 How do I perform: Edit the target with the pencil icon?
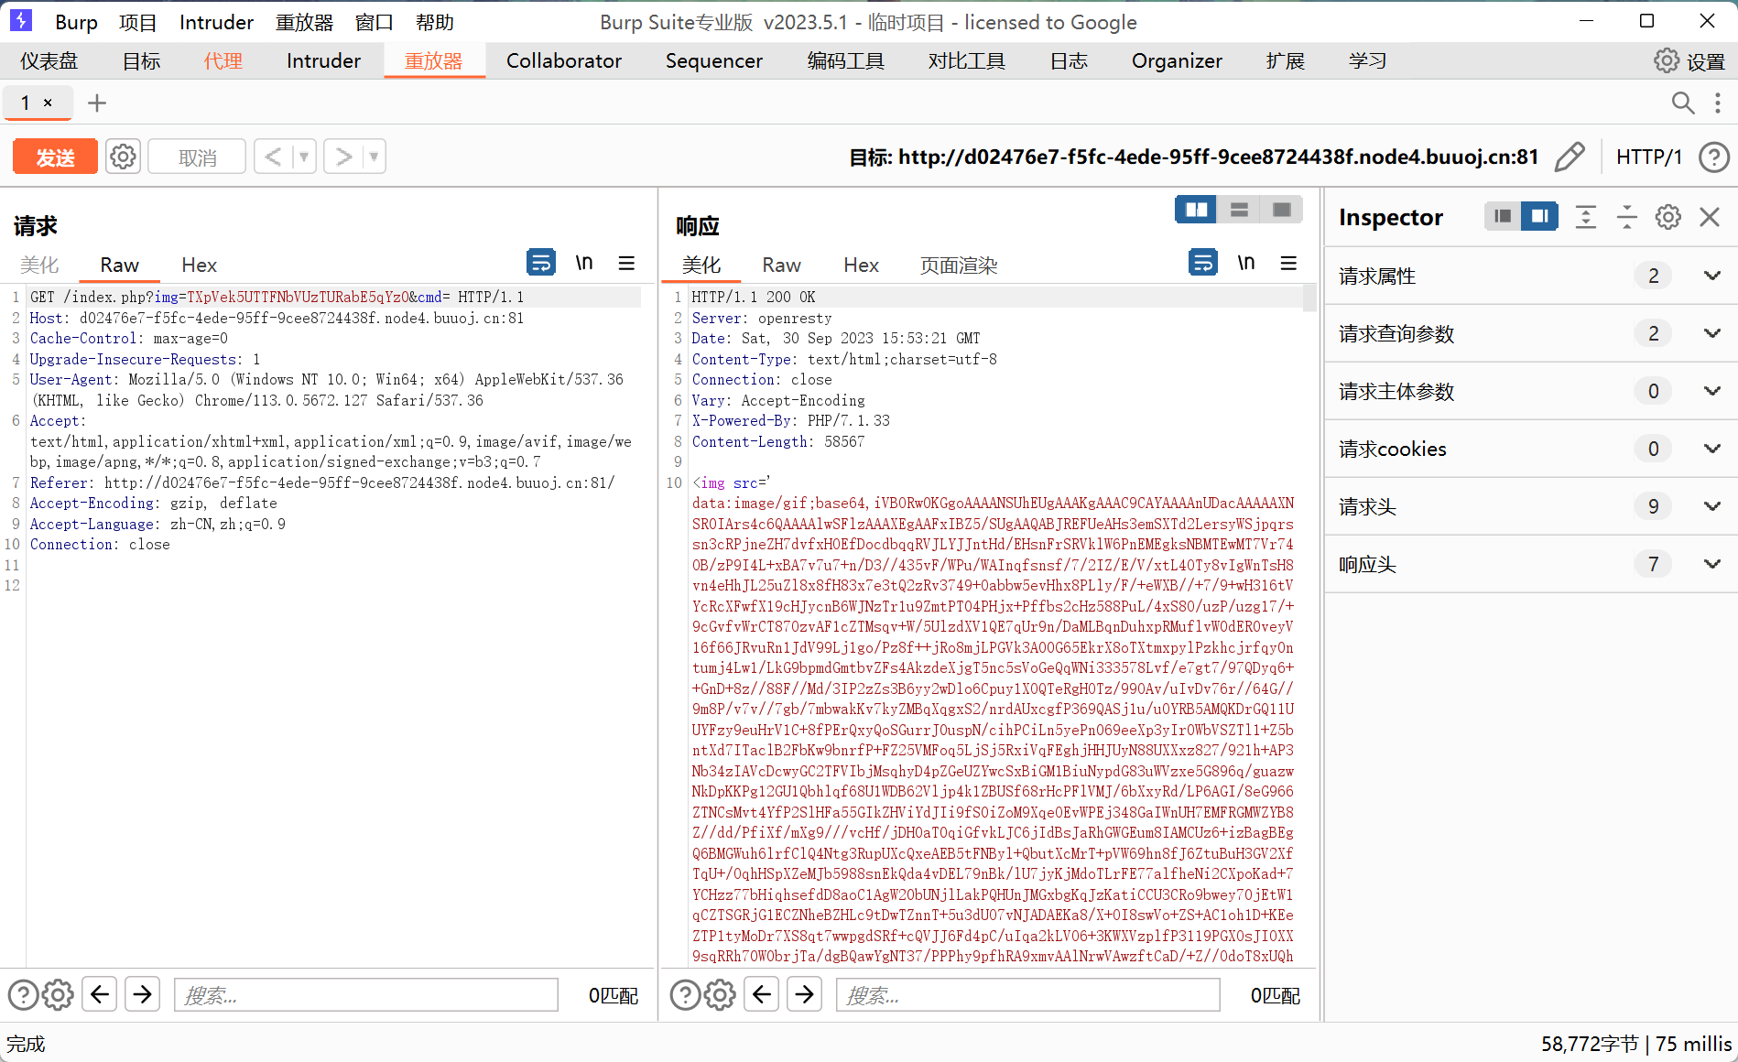tap(1570, 157)
